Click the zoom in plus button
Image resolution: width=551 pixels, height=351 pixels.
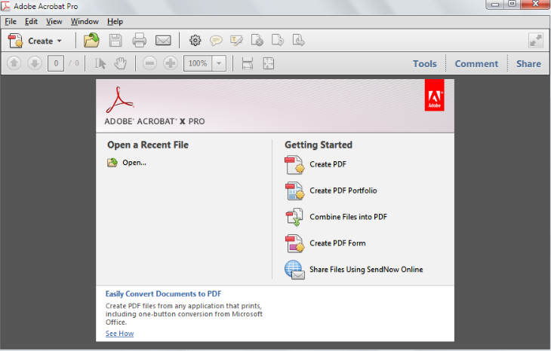coord(171,63)
